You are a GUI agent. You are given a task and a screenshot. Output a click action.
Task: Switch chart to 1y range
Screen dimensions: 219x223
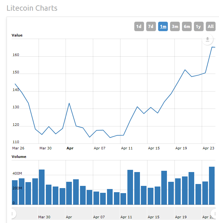click(x=199, y=26)
